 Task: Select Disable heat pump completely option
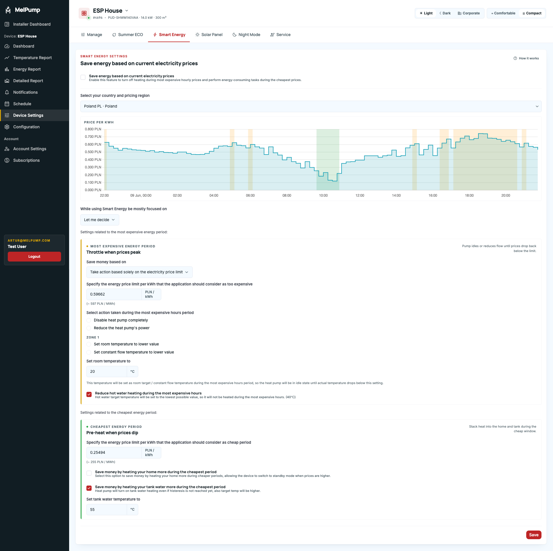click(x=89, y=320)
